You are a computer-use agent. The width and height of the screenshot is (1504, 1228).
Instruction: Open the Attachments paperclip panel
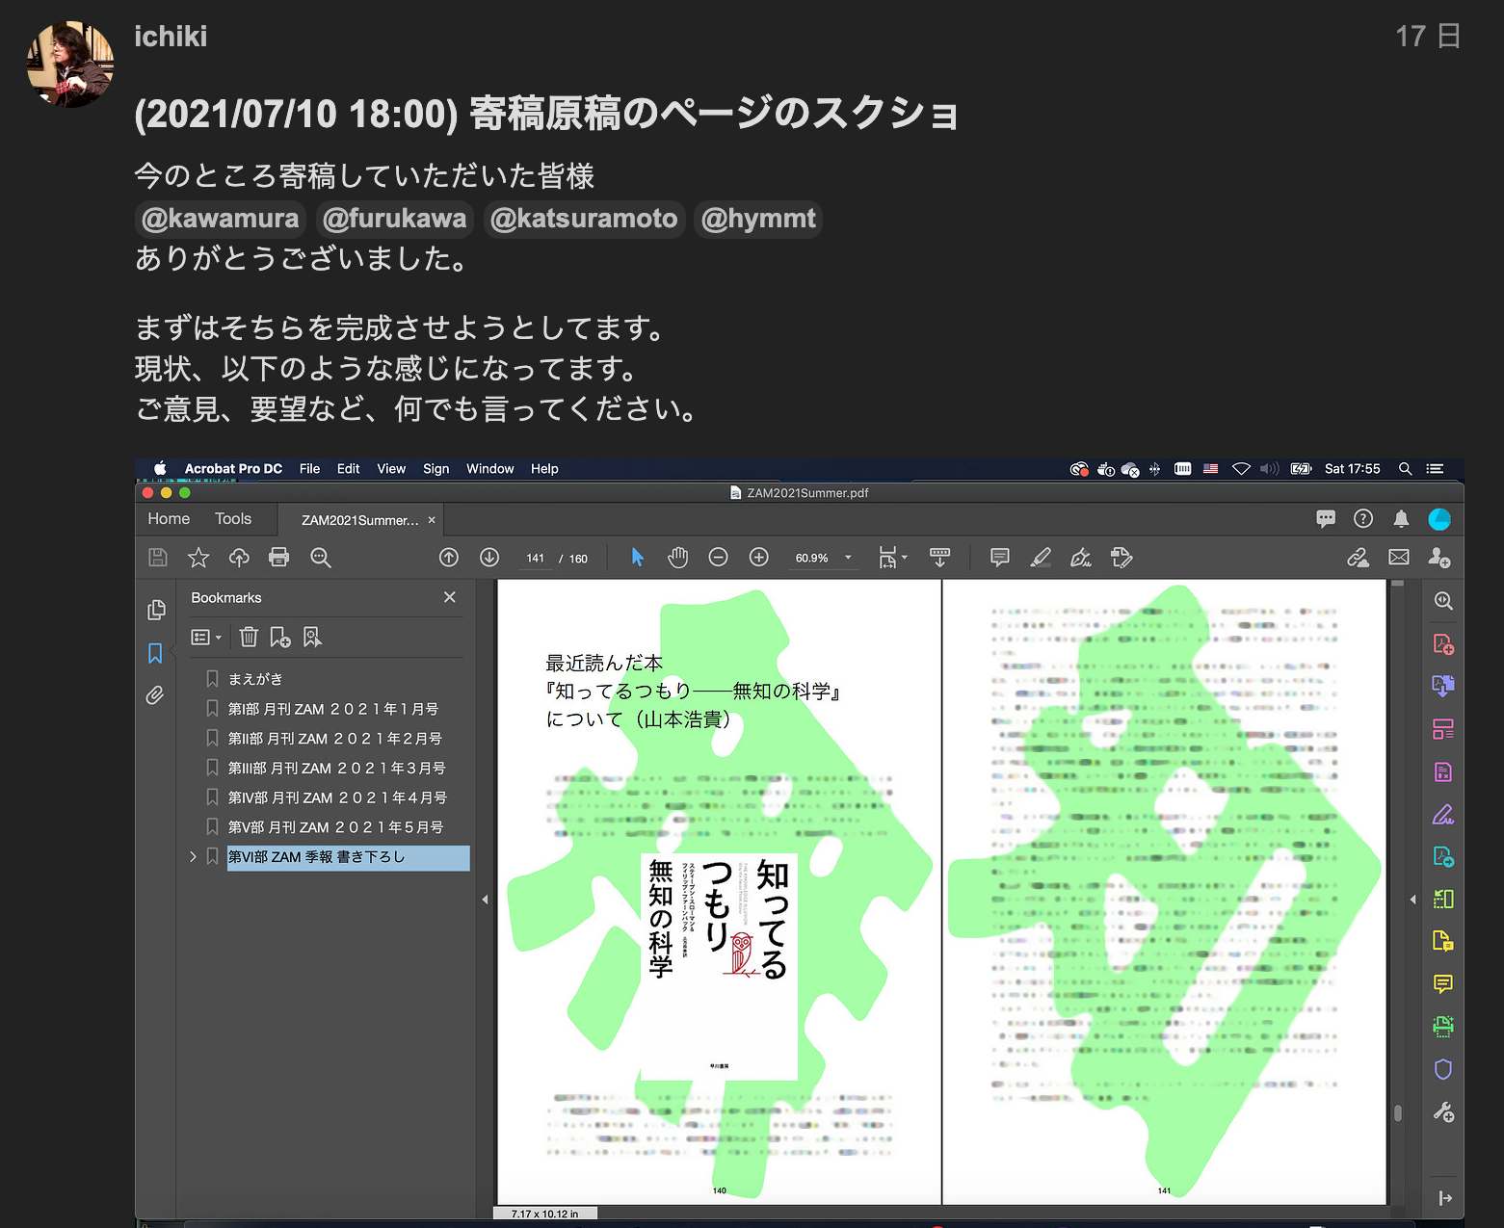pos(155,695)
